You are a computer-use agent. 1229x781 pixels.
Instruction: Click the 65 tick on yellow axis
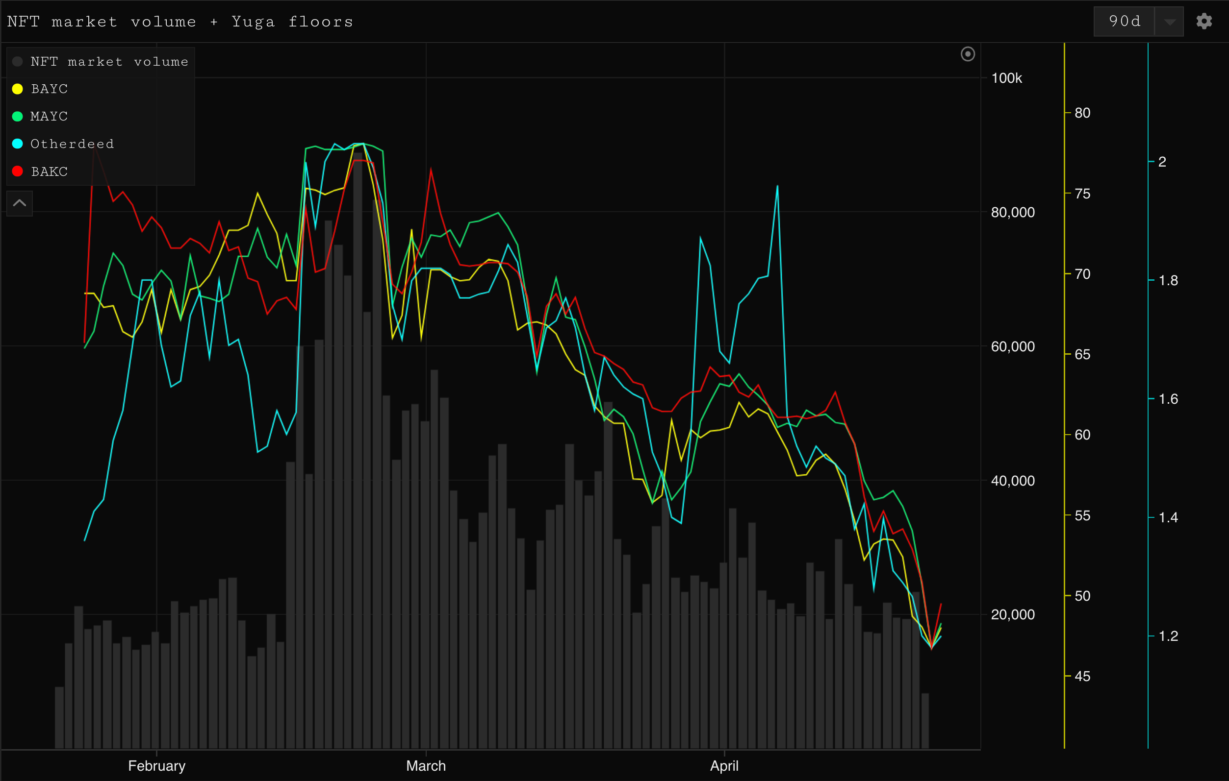point(1082,354)
